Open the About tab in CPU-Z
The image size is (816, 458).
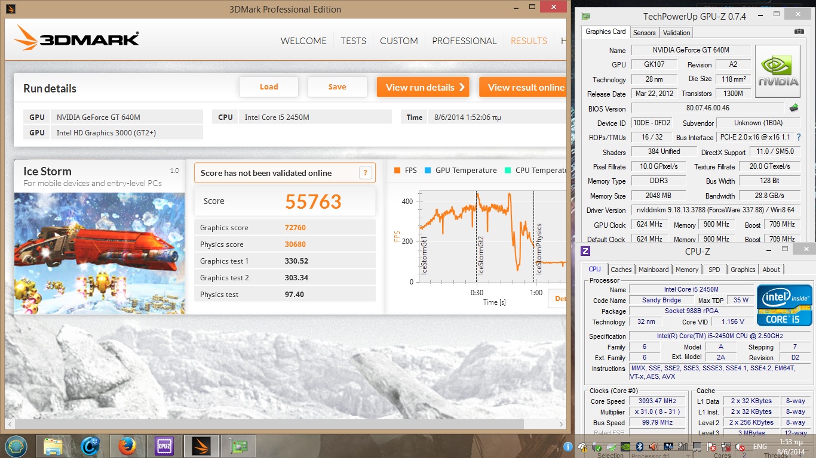(x=771, y=270)
